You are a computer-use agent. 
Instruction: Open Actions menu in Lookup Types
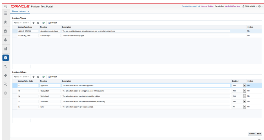(17, 23)
